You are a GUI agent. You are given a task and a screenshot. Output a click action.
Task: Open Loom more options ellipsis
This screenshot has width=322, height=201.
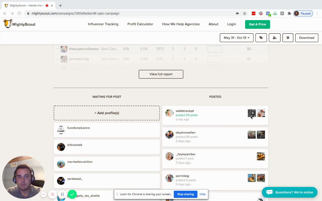coord(43,194)
